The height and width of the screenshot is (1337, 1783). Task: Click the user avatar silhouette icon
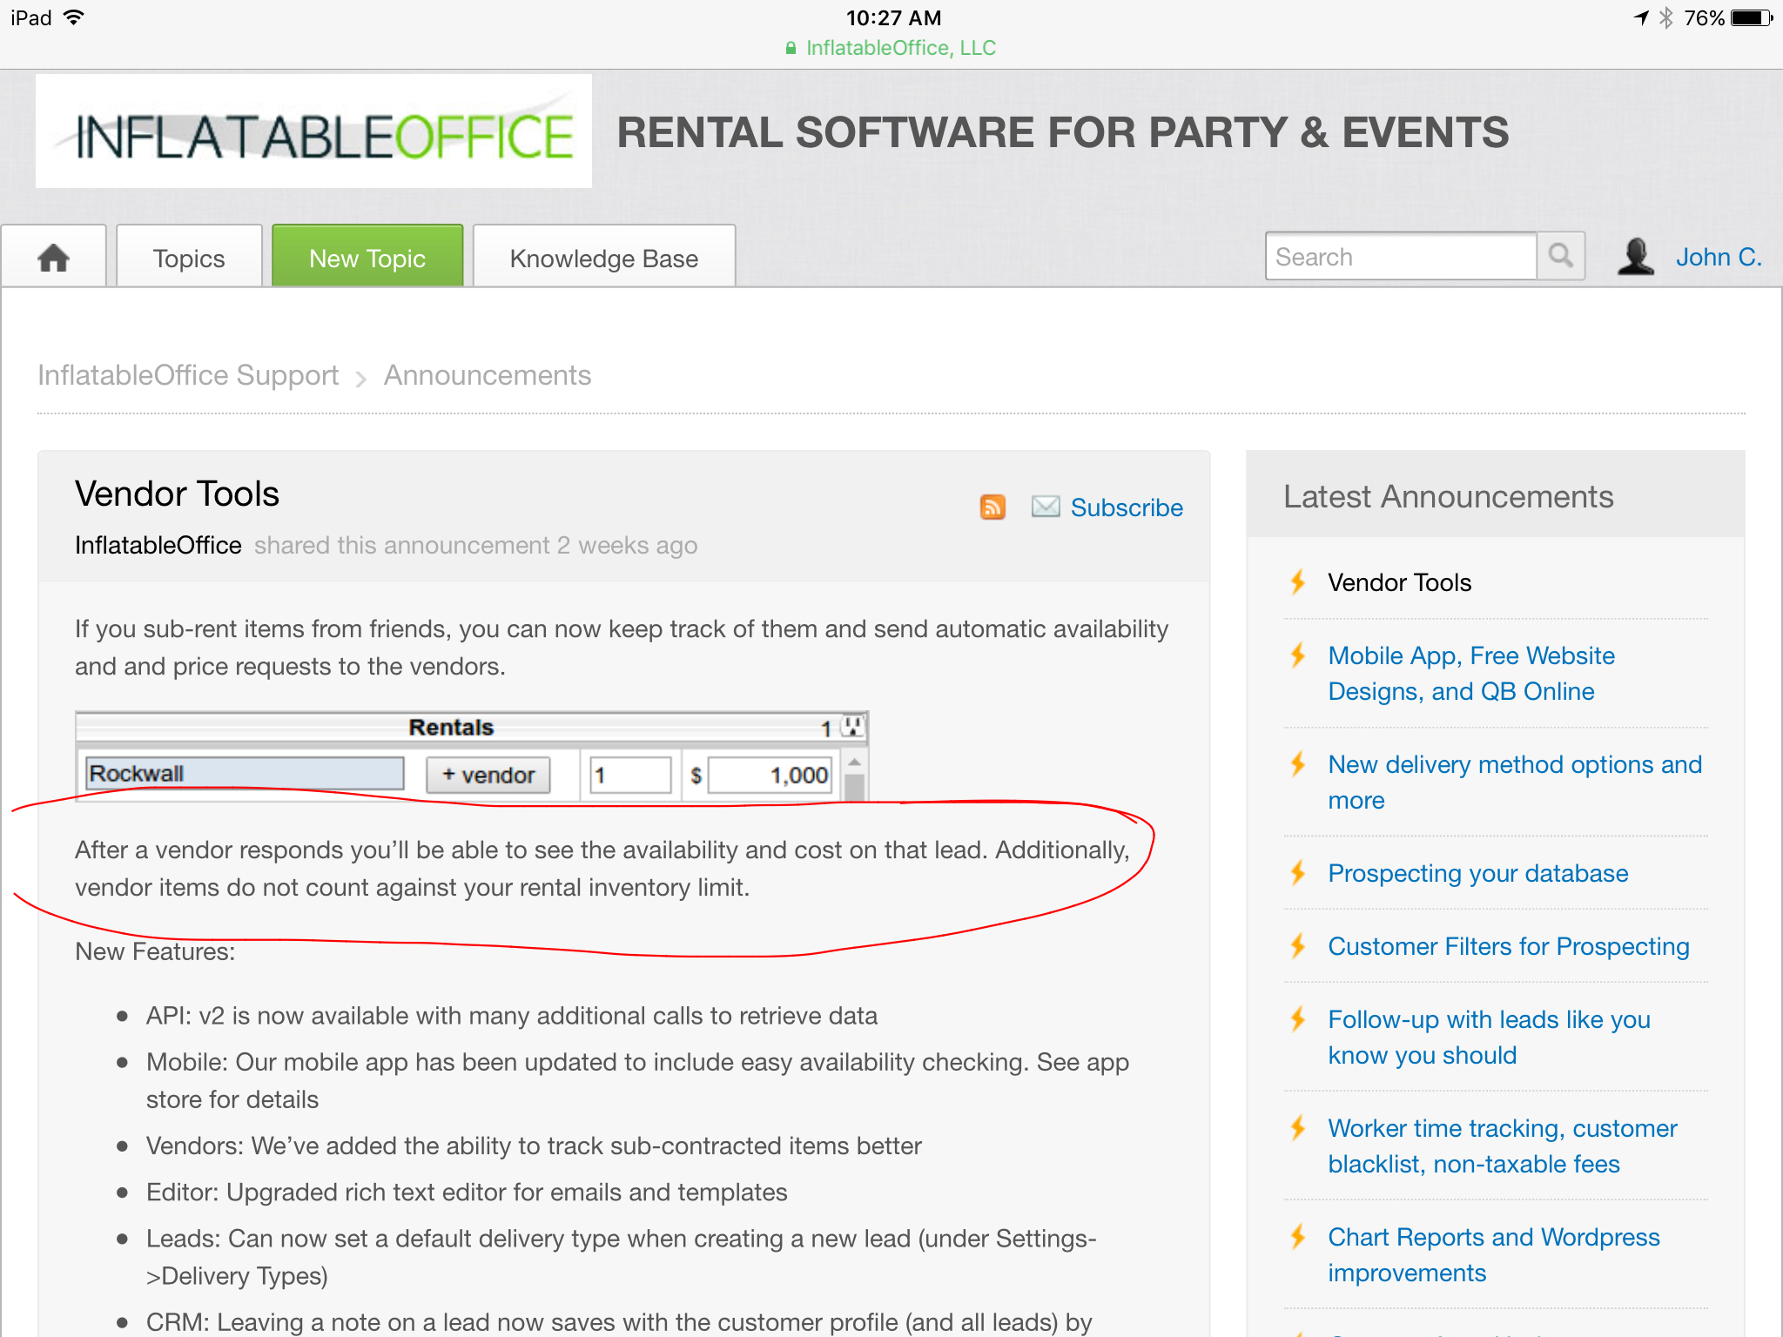pos(1635,257)
